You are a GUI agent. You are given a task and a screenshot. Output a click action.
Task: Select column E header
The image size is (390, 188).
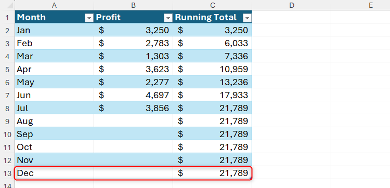pos(360,5)
